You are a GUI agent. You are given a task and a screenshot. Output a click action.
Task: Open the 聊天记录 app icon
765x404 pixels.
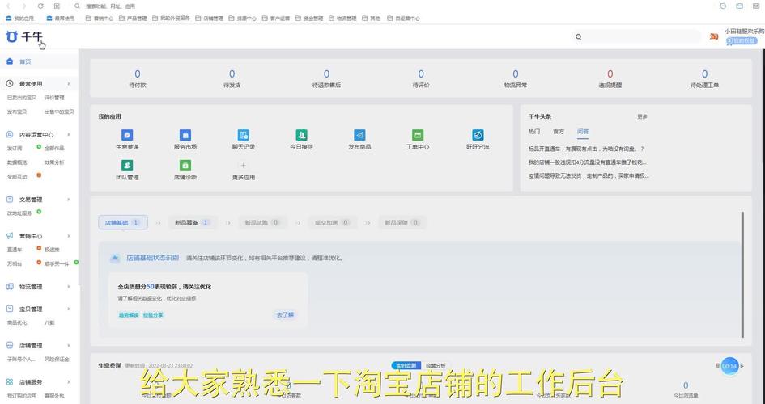point(244,135)
